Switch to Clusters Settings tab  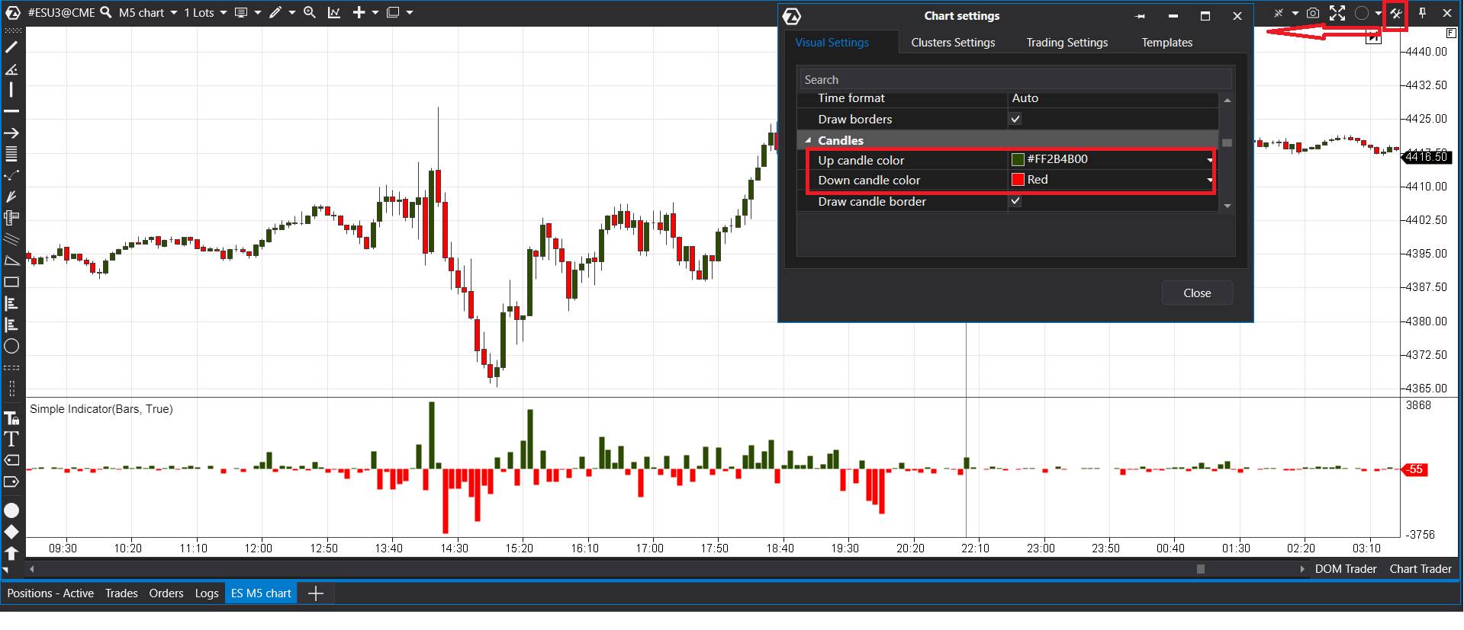tap(953, 43)
